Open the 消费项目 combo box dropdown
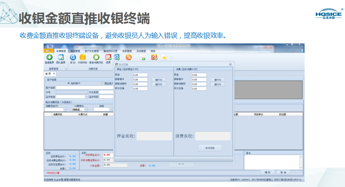The height and width of the screenshot is (187, 345). pos(65,110)
